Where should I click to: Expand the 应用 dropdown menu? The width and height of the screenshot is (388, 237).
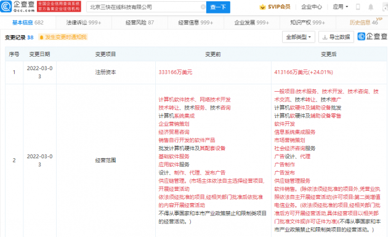(x=340, y=7)
